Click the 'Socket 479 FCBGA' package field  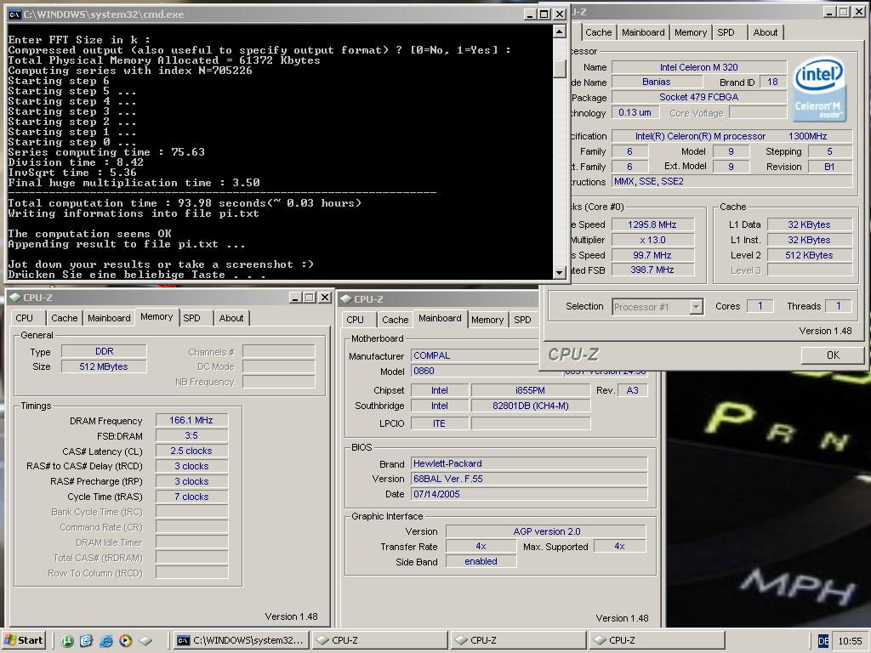pyautogui.click(x=699, y=97)
